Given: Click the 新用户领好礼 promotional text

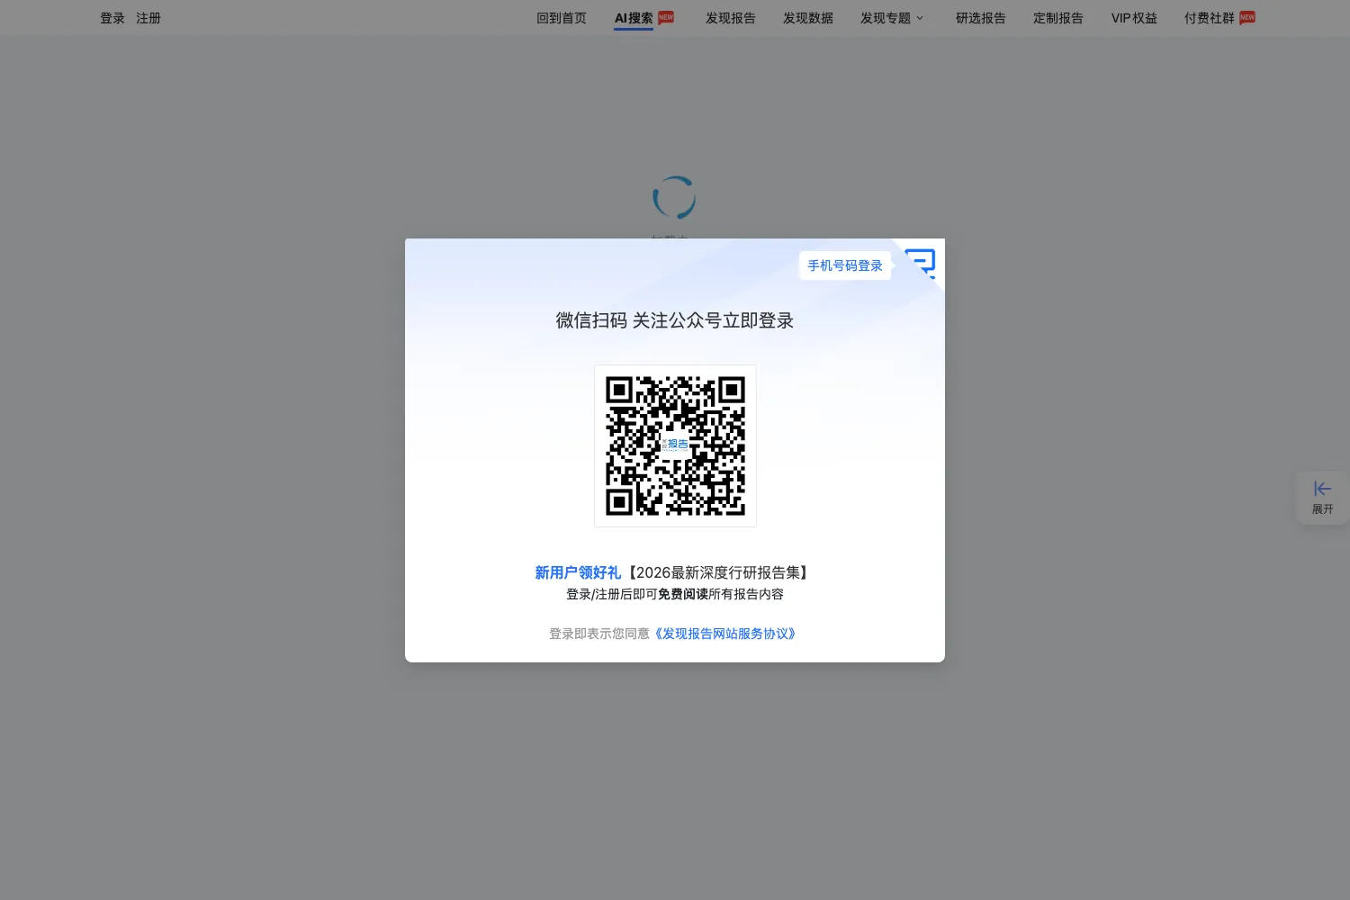Looking at the screenshot, I should pyautogui.click(x=578, y=572).
